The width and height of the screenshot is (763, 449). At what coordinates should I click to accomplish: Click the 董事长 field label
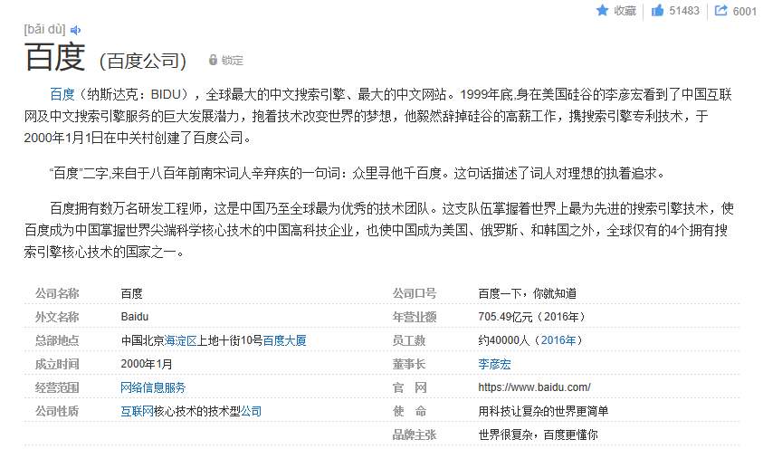pyautogui.click(x=409, y=364)
